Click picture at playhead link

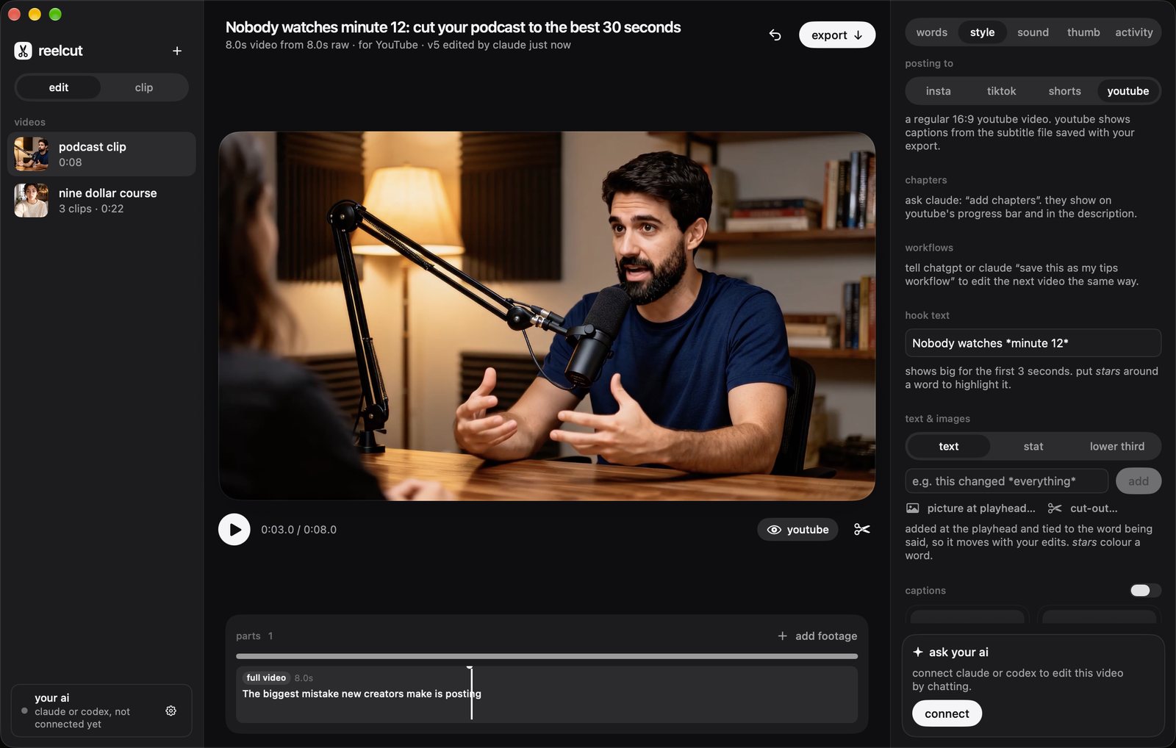point(980,508)
